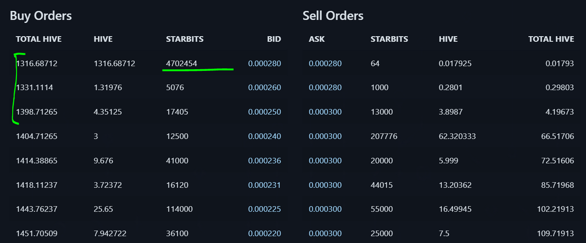Click ask price for 64 STARBITS order
This screenshot has height=243, width=586.
point(325,64)
